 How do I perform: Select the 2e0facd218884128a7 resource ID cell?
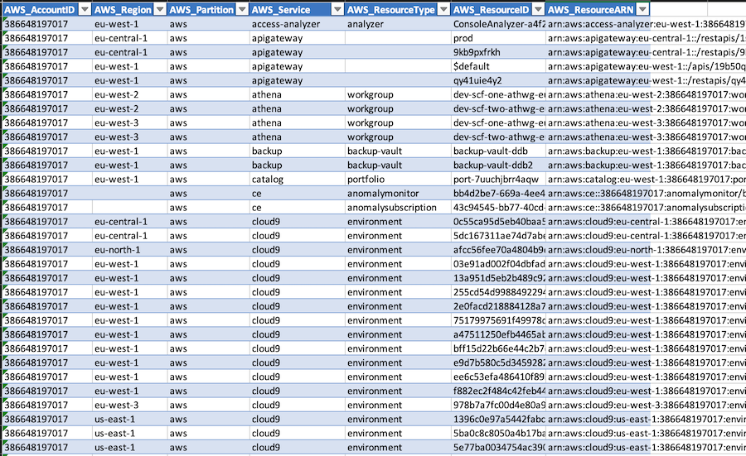498,306
